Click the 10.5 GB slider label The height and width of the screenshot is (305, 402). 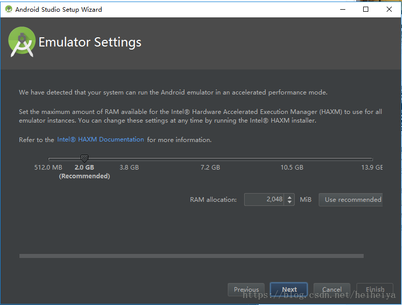(292, 168)
